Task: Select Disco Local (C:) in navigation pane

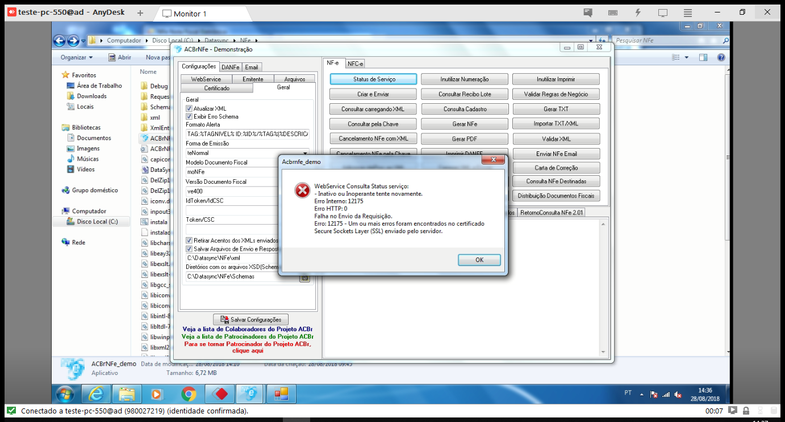Action: click(x=97, y=222)
